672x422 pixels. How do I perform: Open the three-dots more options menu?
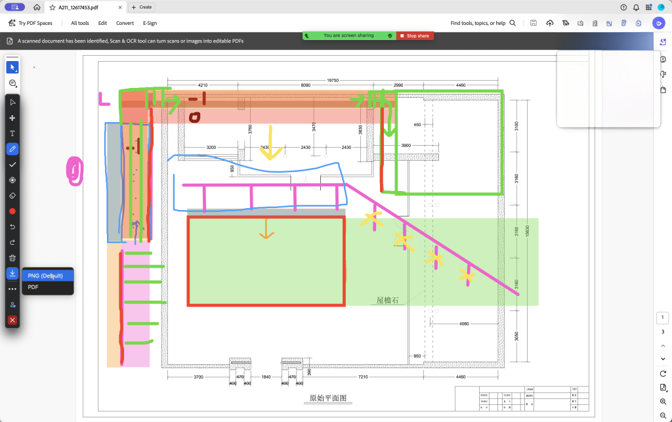click(12, 289)
